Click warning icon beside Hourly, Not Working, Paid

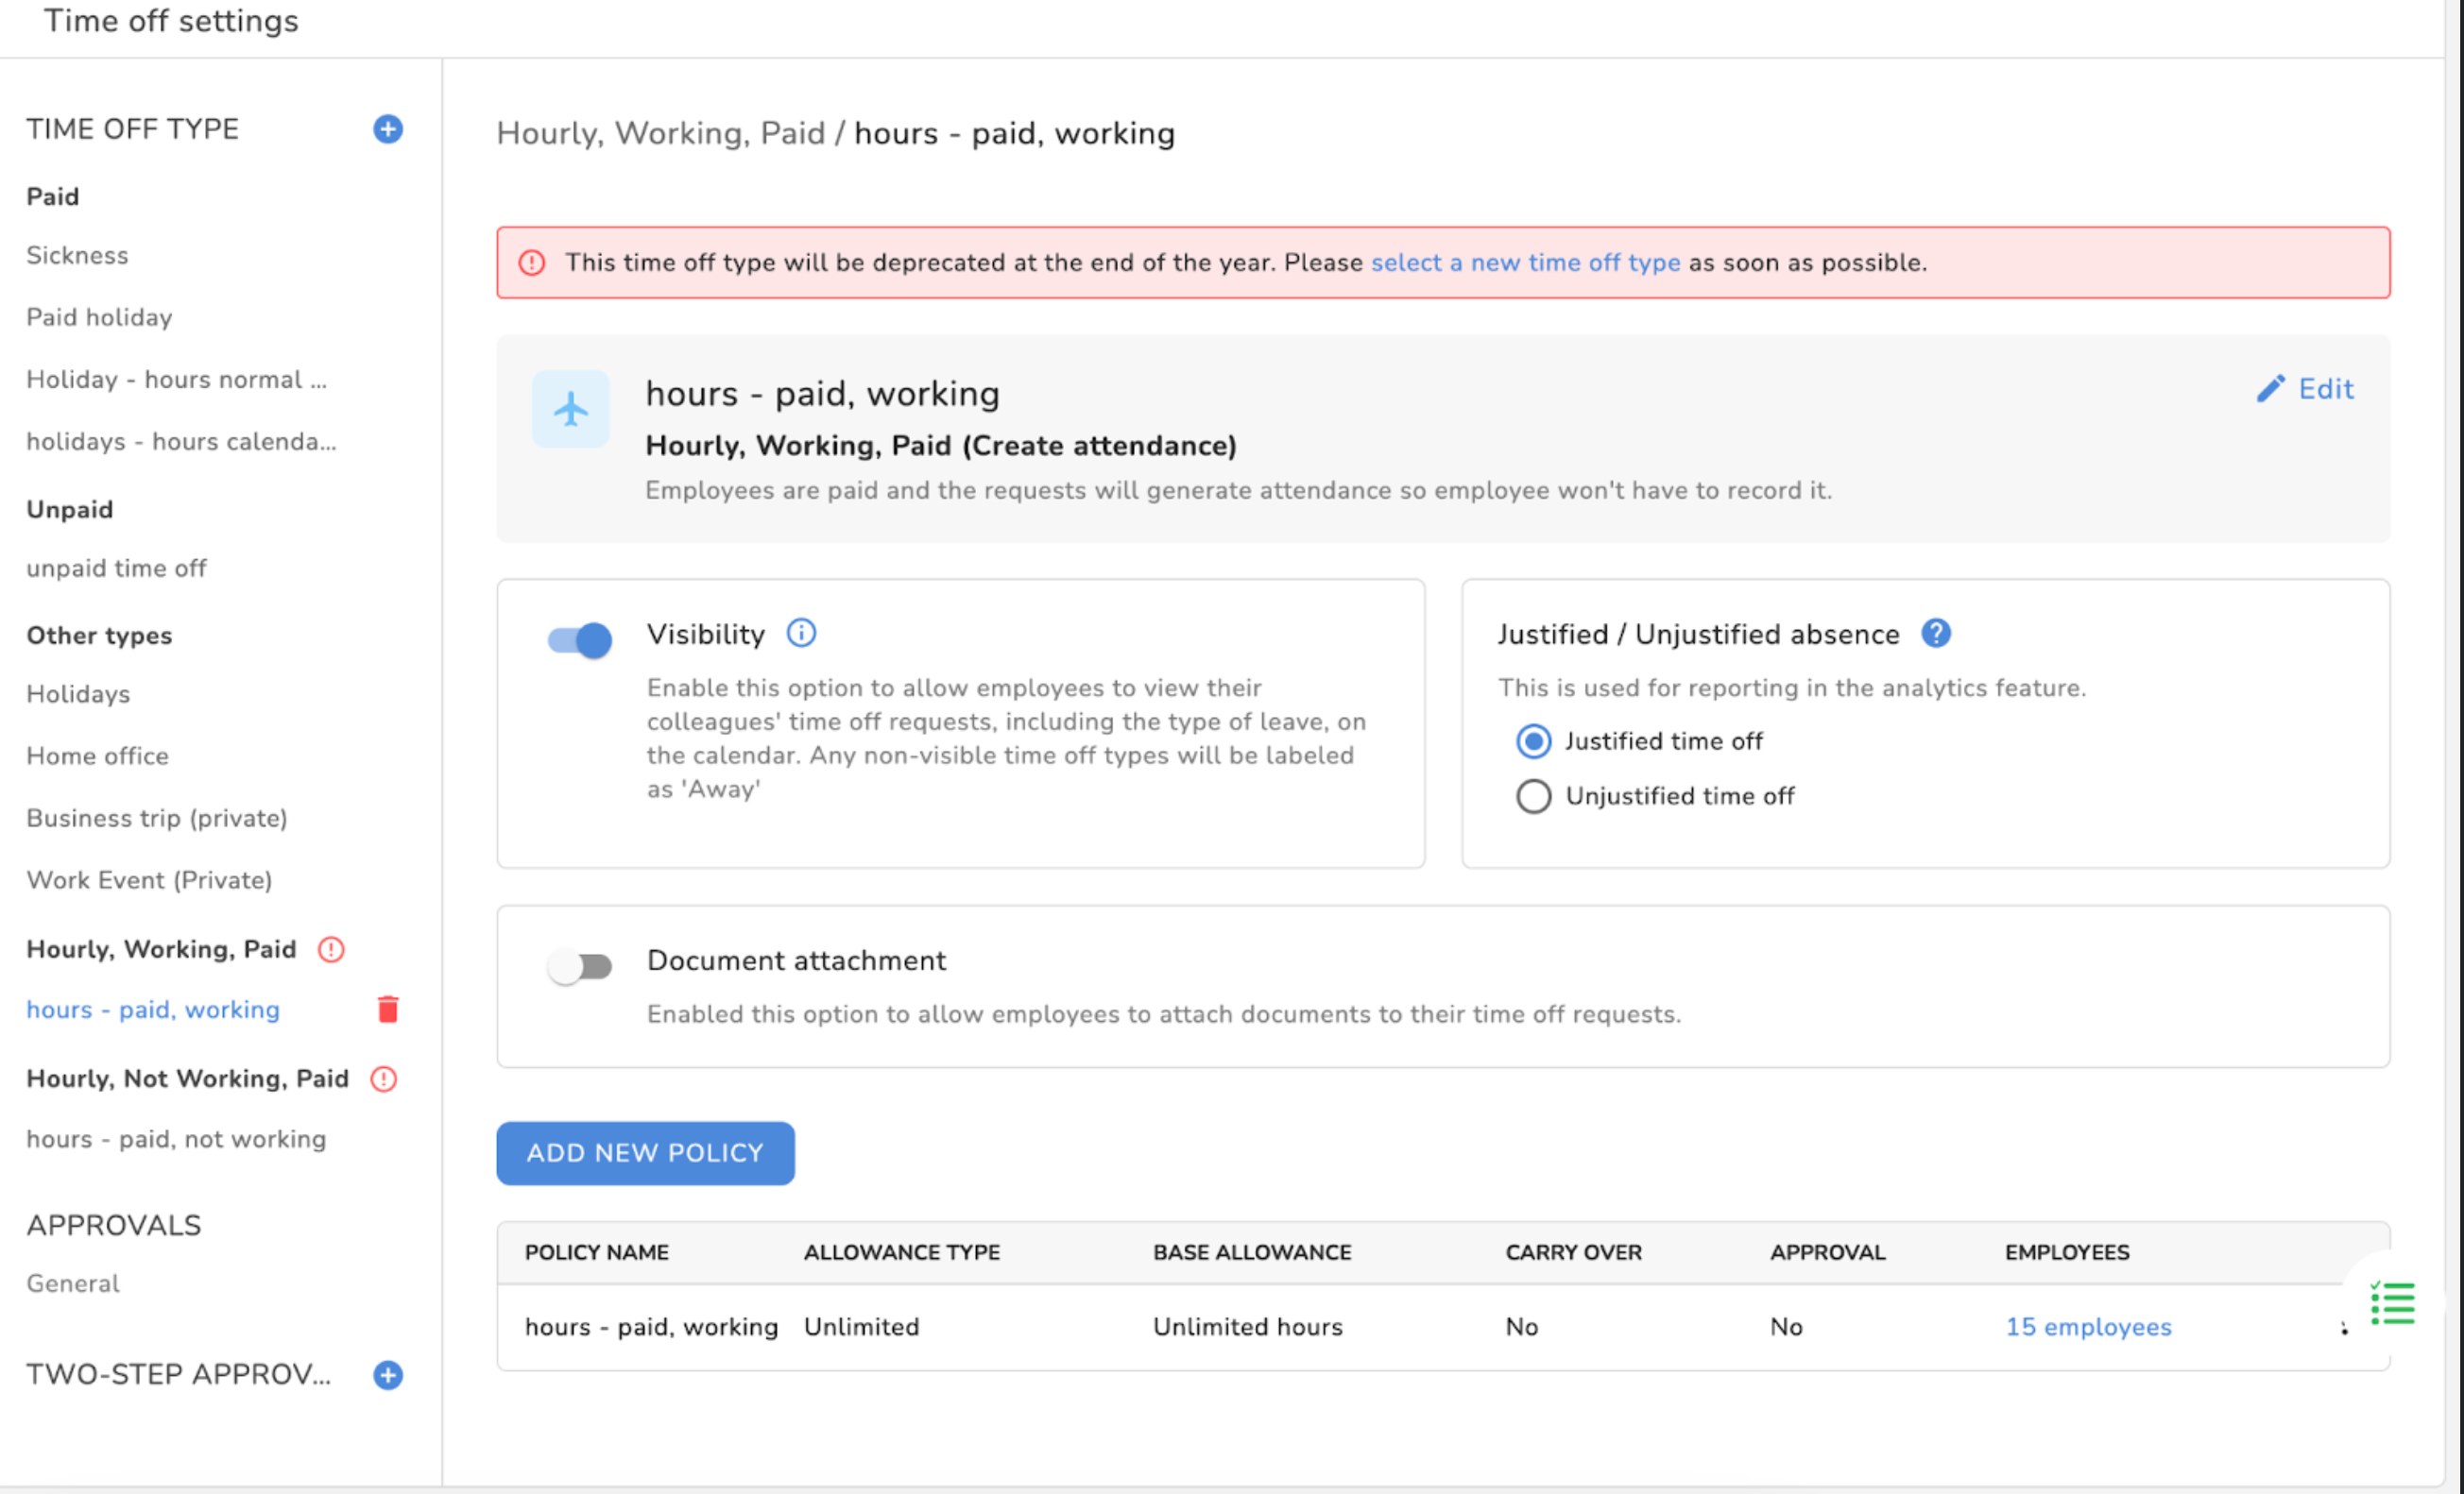click(x=384, y=1079)
